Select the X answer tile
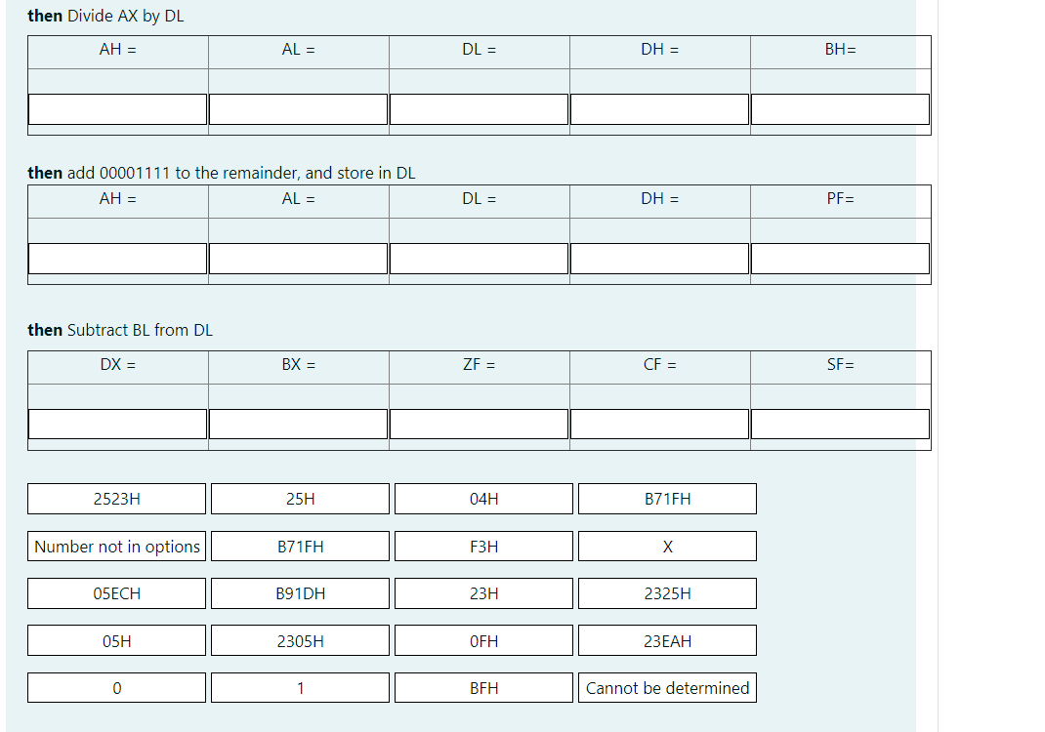Screen dimensions: 1045x732 coord(667,546)
